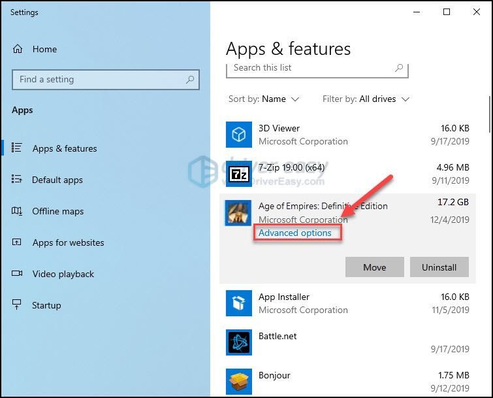Click the 12/4/2019 install date
Viewport: 493px width, 398px height.
click(450, 220)
